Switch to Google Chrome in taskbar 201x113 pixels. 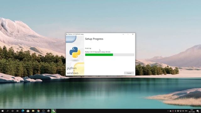pos(38,111)
